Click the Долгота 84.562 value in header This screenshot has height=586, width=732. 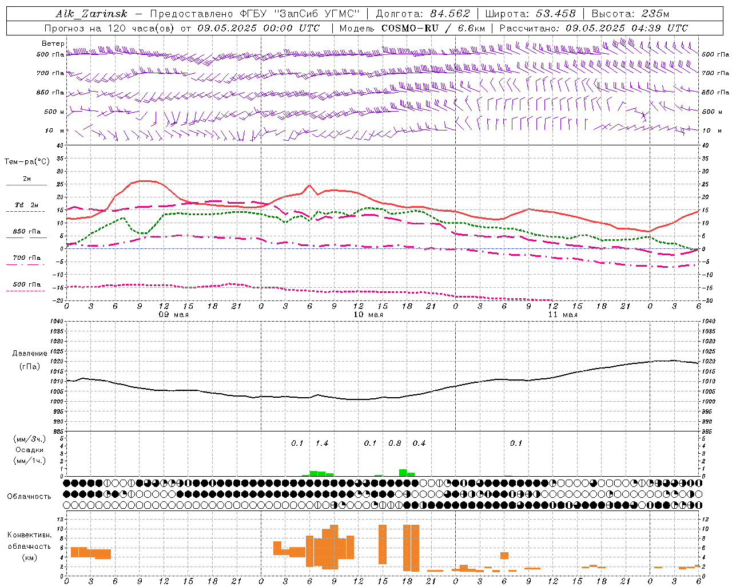[423, 14]
